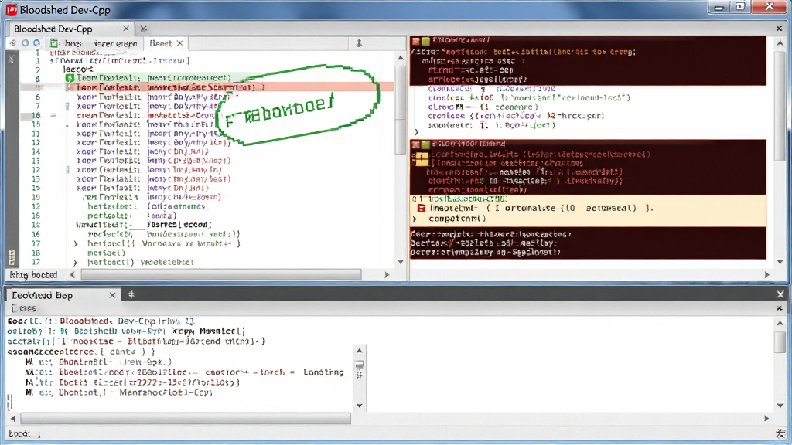This screenshot has width=792, height=445.
Task: Click the right panel horizontal scroll right arrow
Action: 766,275
